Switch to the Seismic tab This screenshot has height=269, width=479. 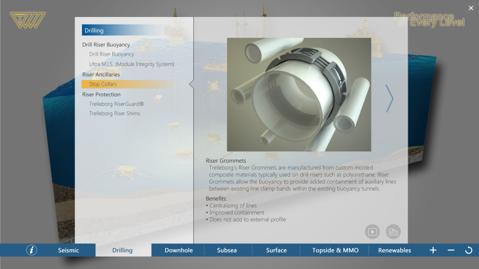[x=69, y=250]
